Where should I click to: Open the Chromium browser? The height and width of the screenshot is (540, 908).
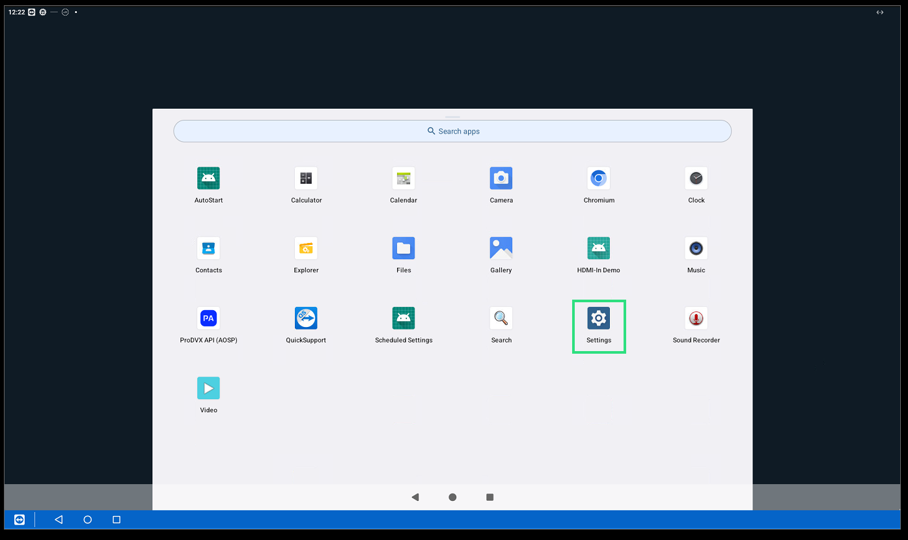tap(599, 178)
